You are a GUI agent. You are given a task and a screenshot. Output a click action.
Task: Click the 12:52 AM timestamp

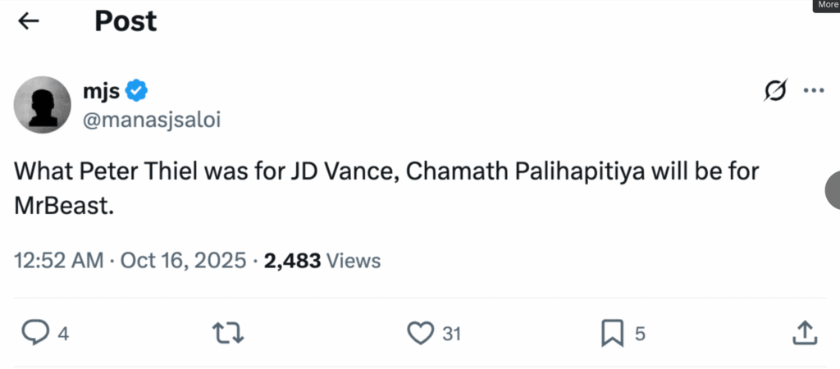click(58, 261)
